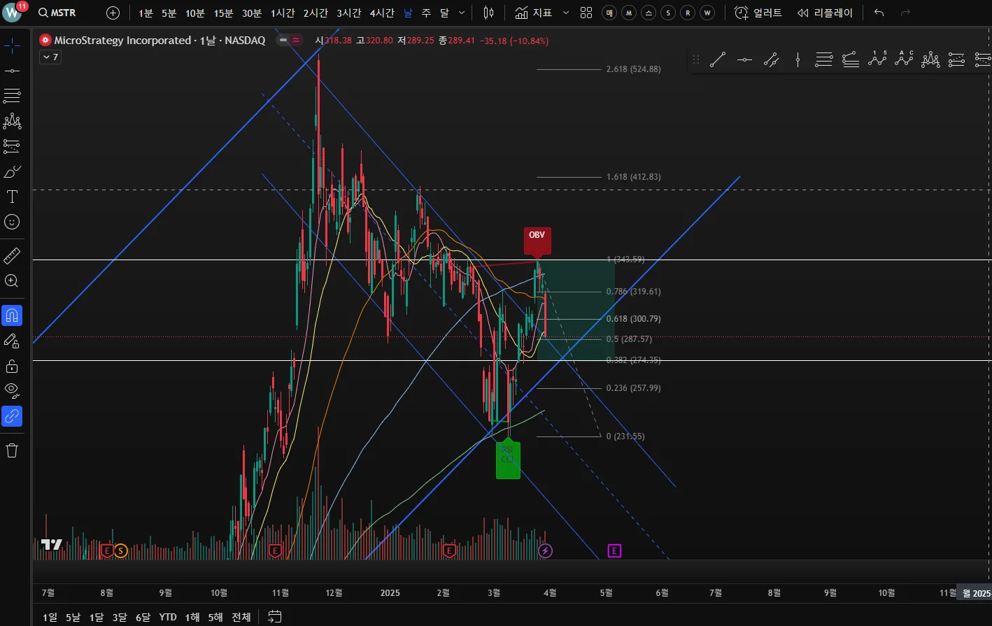Start bar replay with 리플레이 button

825,13
